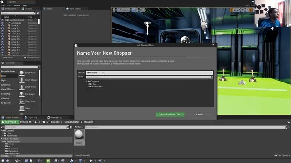Open the Lit view mode dropdown
This screenshot has width=291, height=163.
click(x=135, y=10)
